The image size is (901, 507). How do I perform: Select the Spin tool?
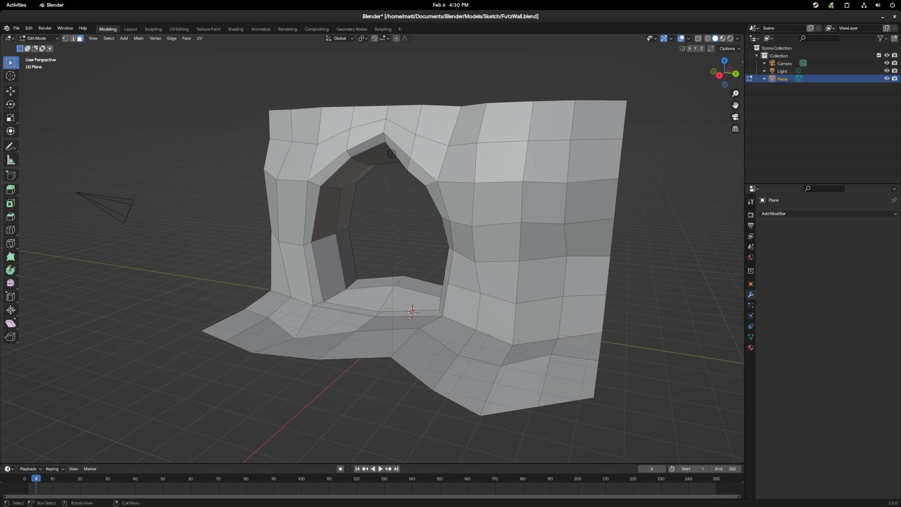point(11,270)
